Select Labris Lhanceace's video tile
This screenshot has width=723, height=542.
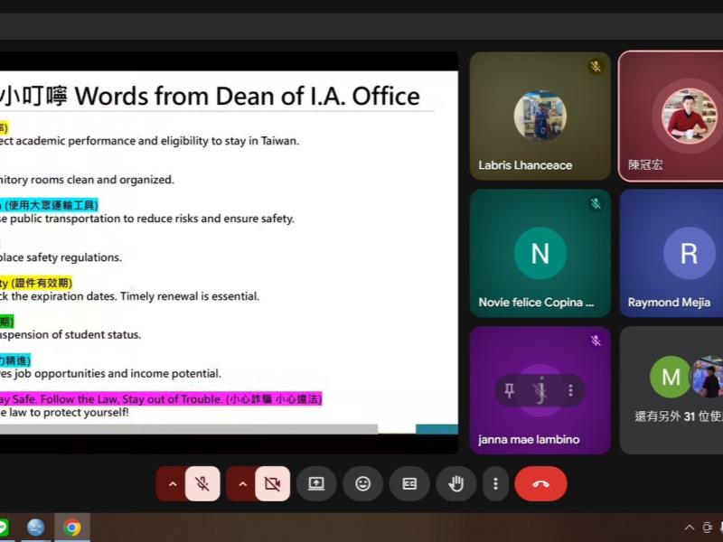[540, 117]
